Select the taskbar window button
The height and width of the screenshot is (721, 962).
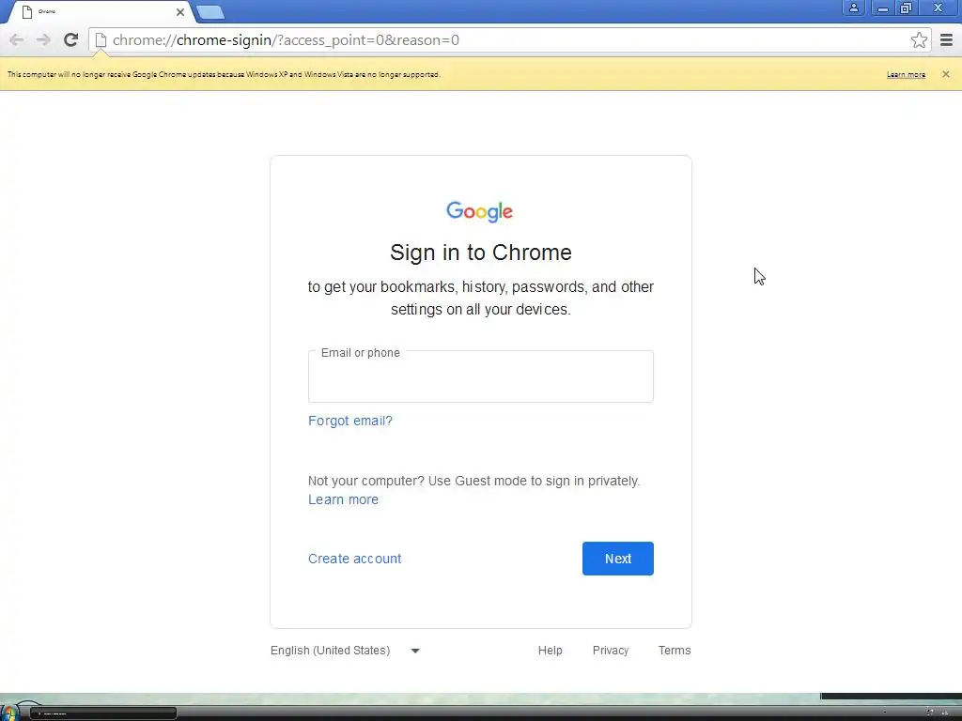103,713
